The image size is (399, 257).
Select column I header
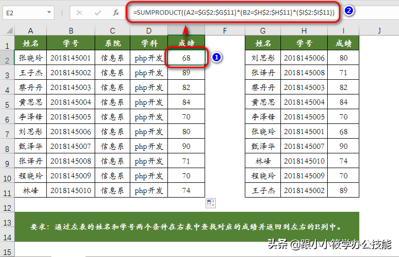tap(343, 30)
